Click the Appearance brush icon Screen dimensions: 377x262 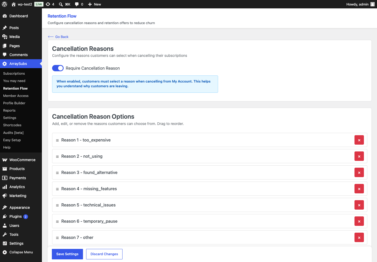click(5, 208)
